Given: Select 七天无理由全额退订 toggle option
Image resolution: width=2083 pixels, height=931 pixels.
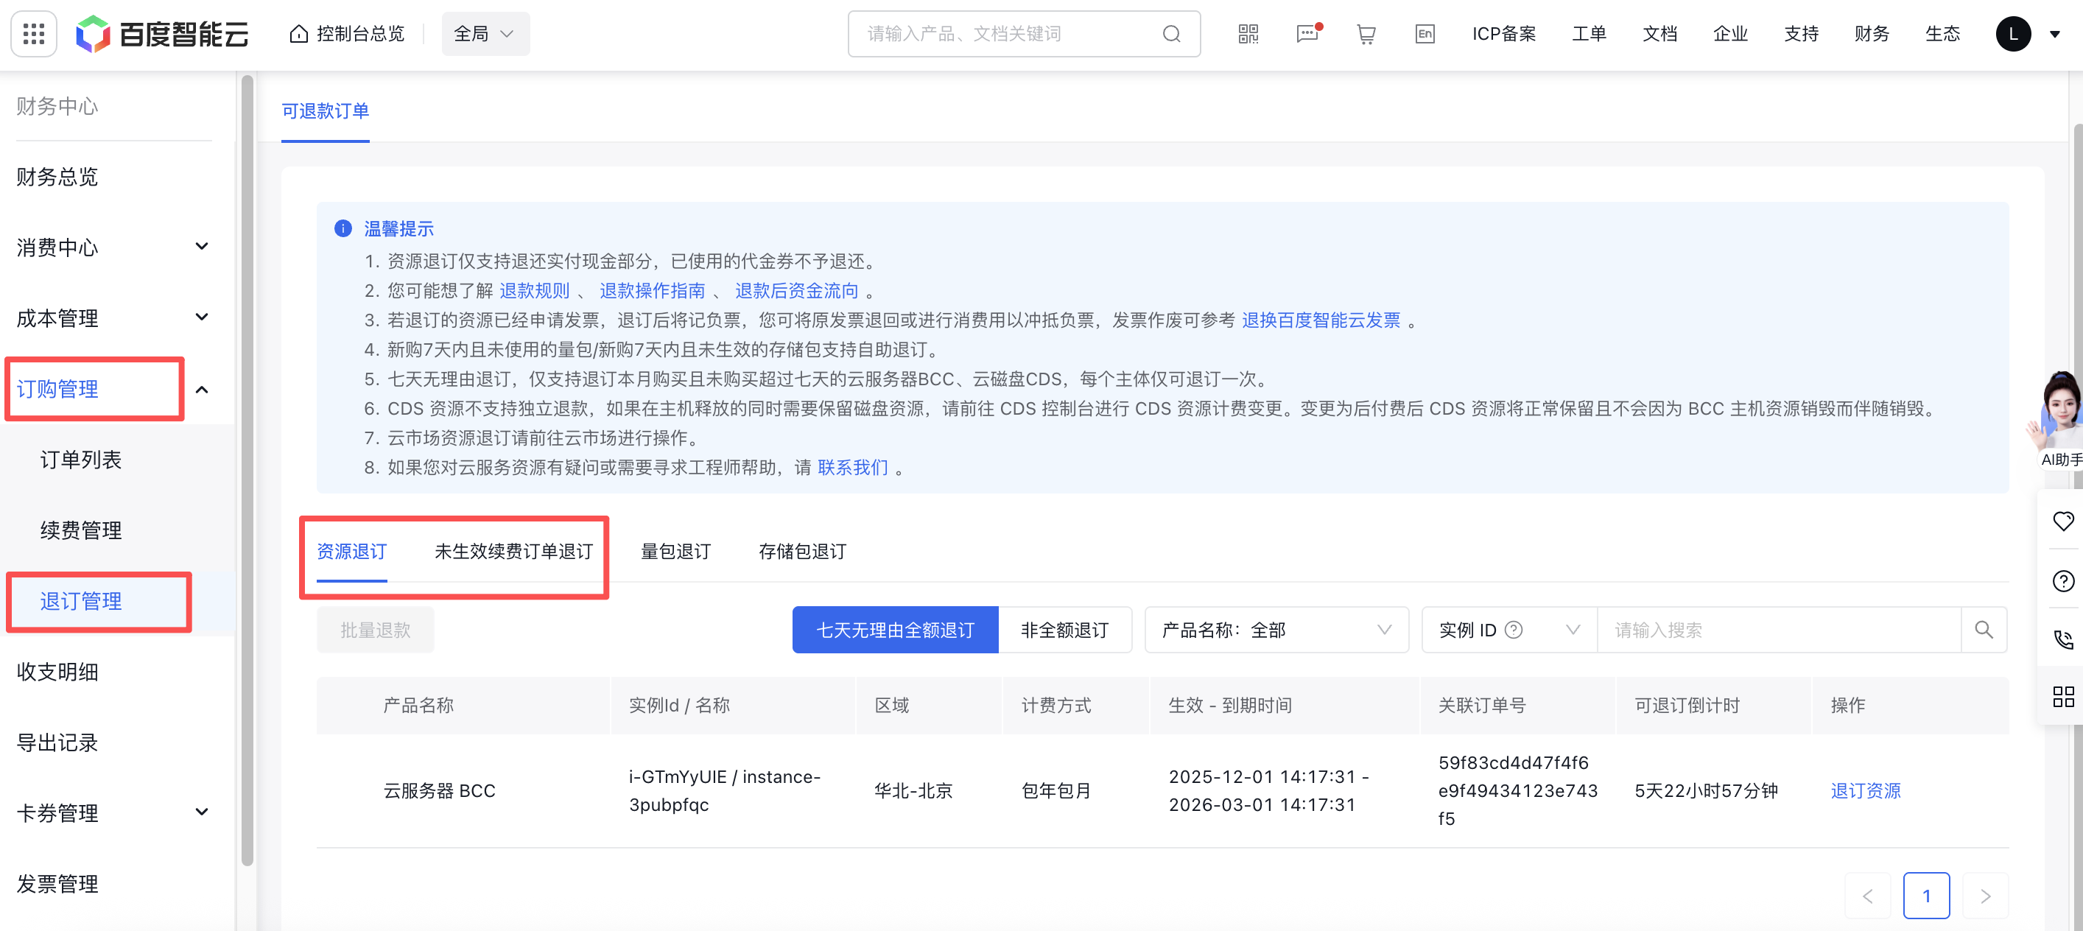Looking at the screenshot, I should pos(895,630).
